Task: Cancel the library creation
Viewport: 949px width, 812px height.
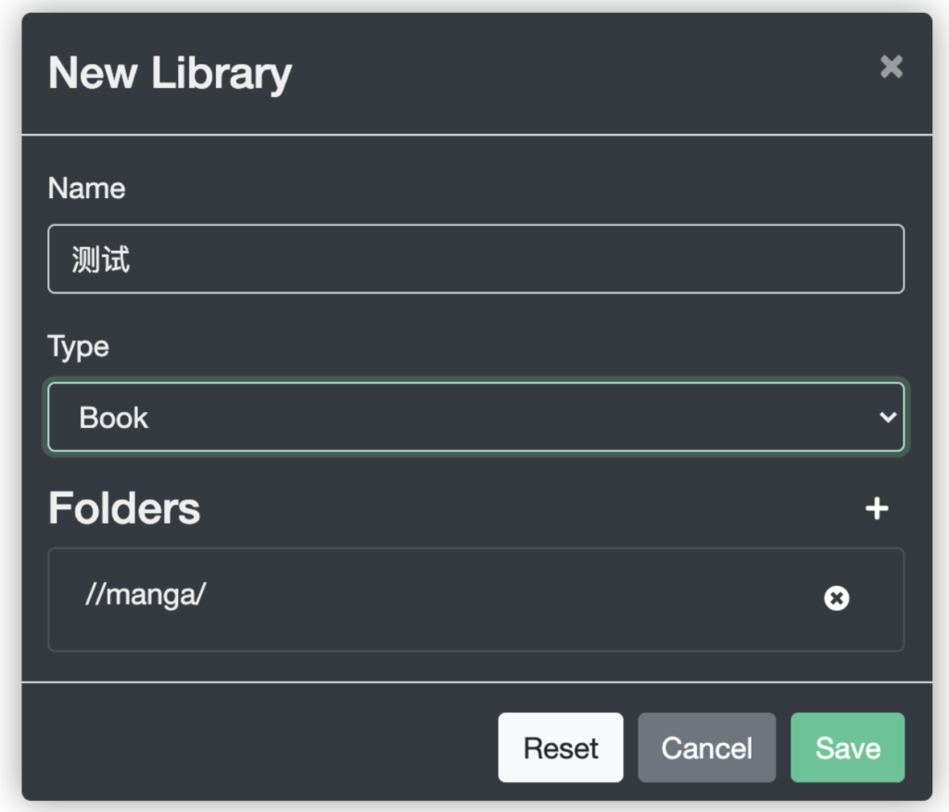Action: coord(706,748)
